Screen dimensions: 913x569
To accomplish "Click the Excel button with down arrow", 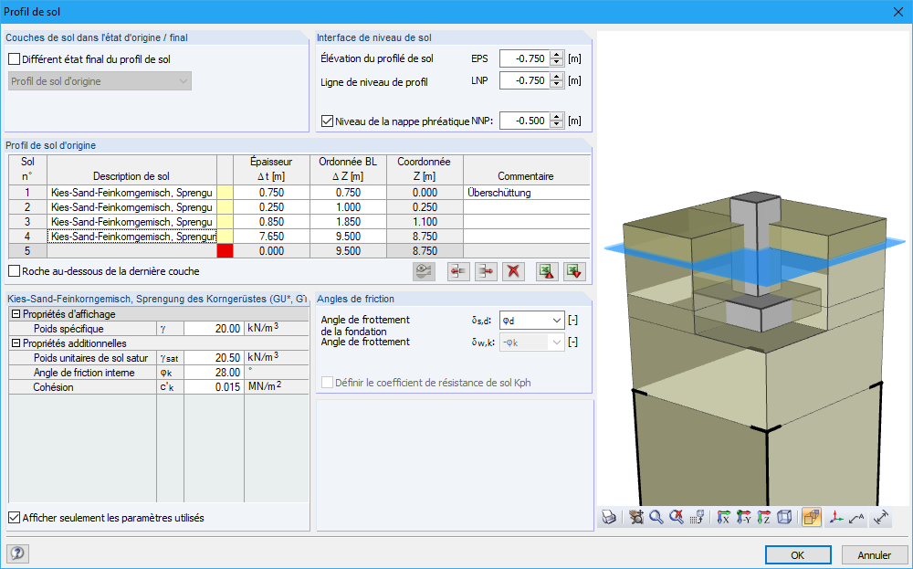I will 574,271.
